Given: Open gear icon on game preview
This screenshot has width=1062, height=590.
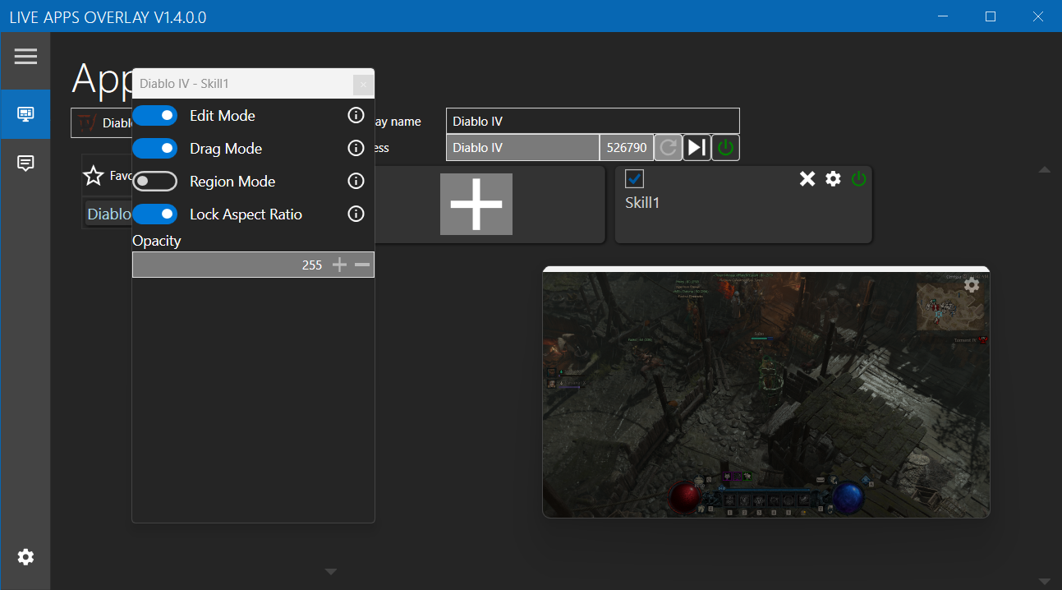Looking at the screenshot, I should (x=972, y=284).
